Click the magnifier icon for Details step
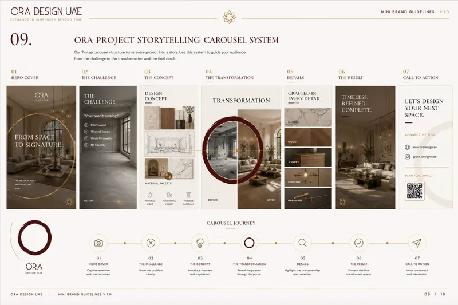This screenshot has height=305, width=458. (303, 243)
